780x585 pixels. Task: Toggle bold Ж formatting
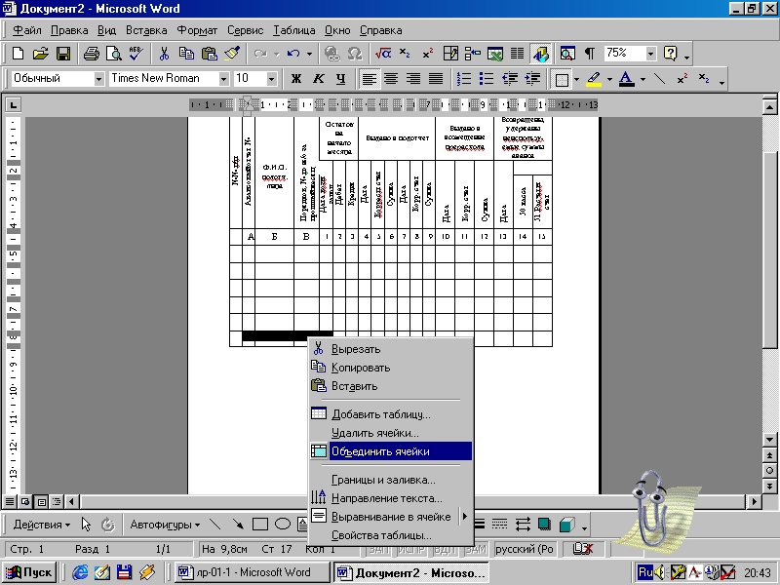(296, 79)
